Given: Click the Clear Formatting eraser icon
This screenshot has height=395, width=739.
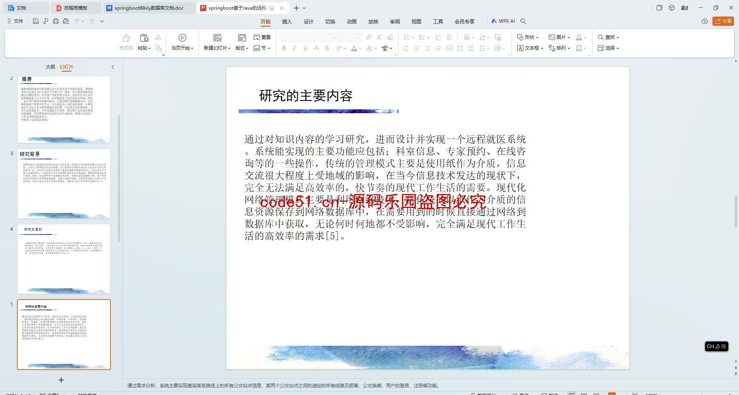Looking at the screenshot, I should [390, 37].
